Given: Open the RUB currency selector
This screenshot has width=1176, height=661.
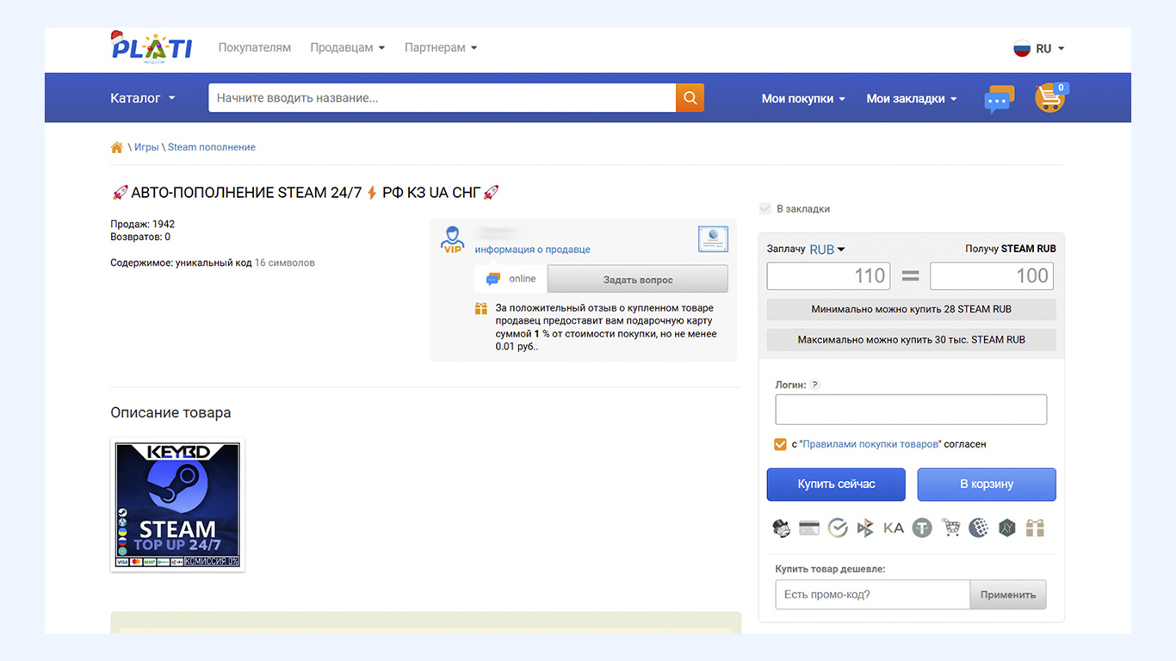Looking at the screenshot, I should (x=827, y=249).
